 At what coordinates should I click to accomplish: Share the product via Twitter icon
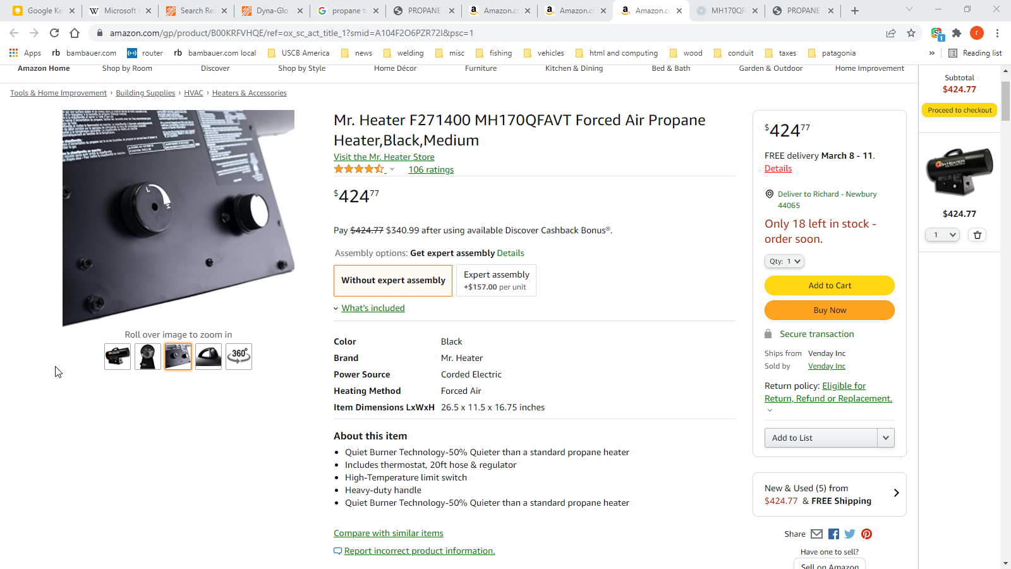pos(850,534)
